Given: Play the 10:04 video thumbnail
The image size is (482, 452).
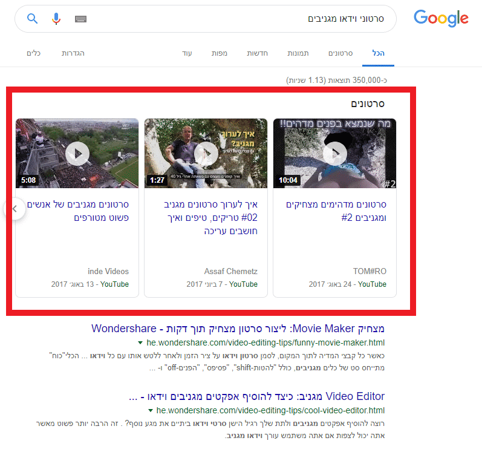Looking at the screenshot, I should 335,153.
